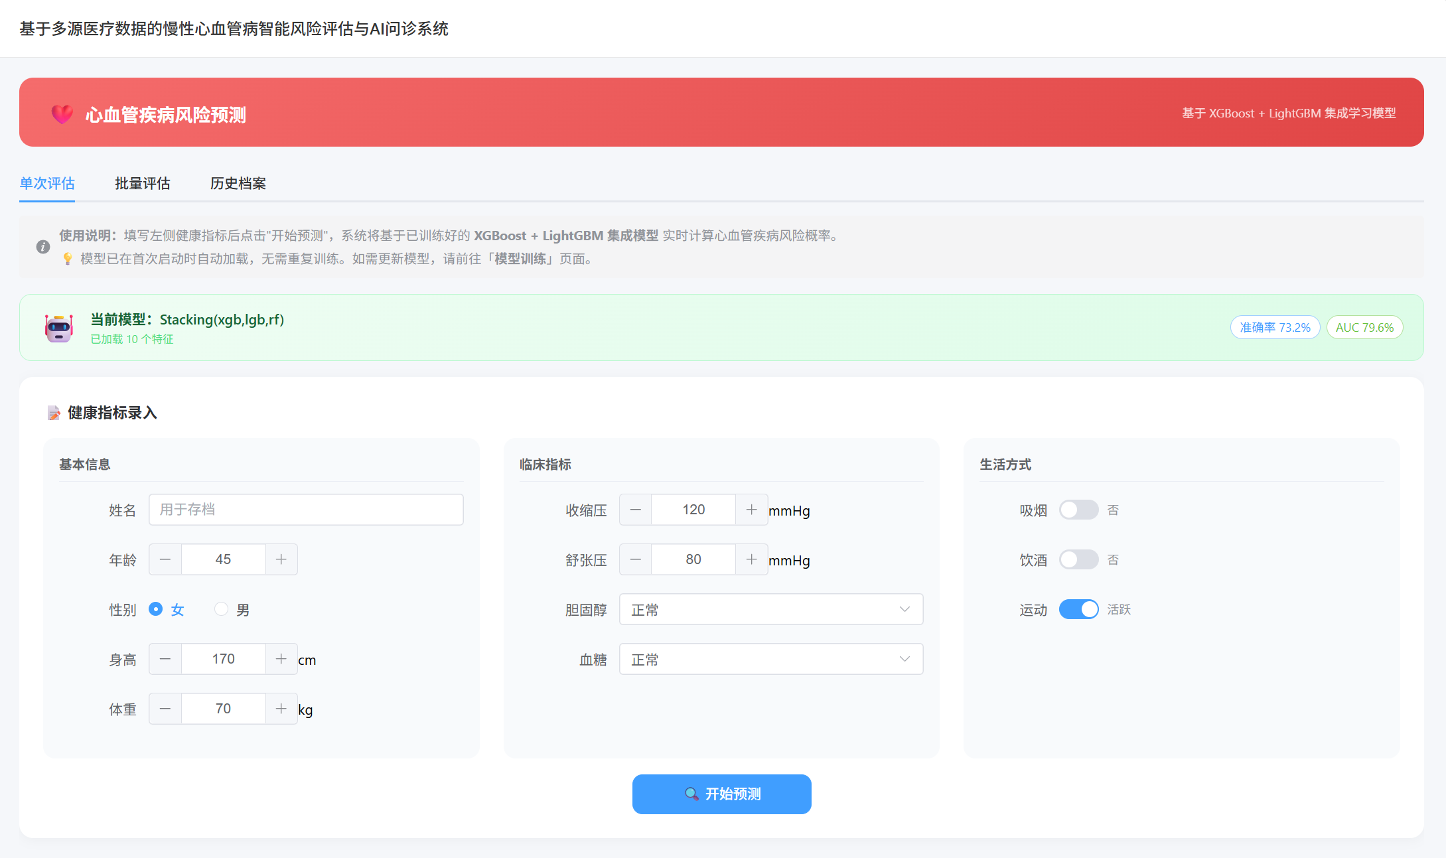Click the AUC 79.6% tag
The height and width of the screenshot is (858, 1446).
coord(1364,328)
